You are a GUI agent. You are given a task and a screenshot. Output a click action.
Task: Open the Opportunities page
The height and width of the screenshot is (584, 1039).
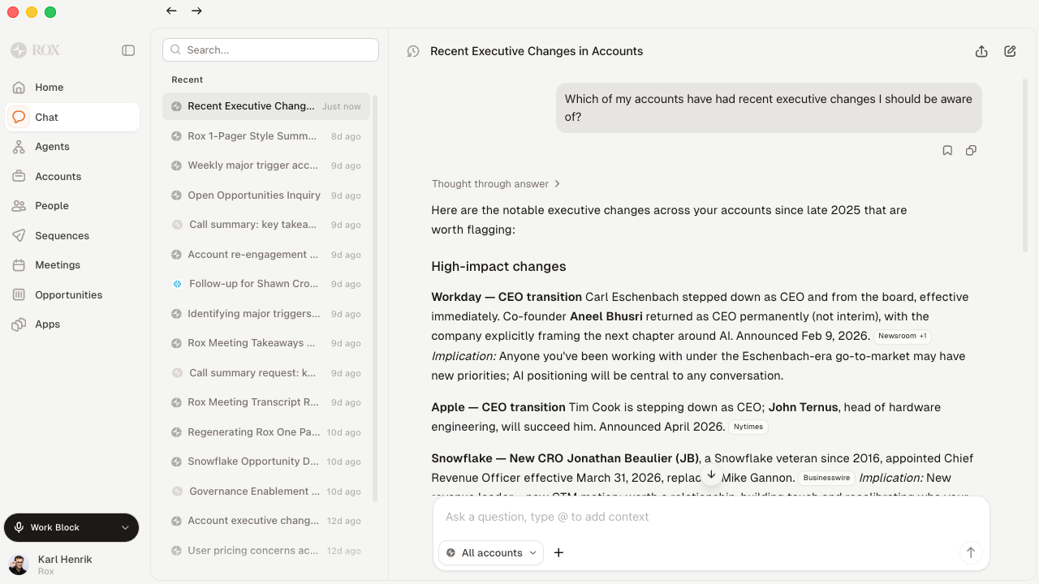pos(72,294)
